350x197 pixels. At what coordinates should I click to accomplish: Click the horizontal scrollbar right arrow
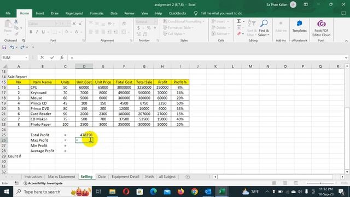pyautogui.click(x=342, y=177)
